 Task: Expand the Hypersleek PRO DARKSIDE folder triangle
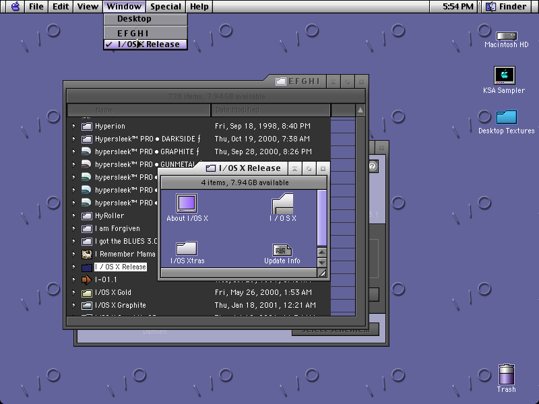click(74, 139)
